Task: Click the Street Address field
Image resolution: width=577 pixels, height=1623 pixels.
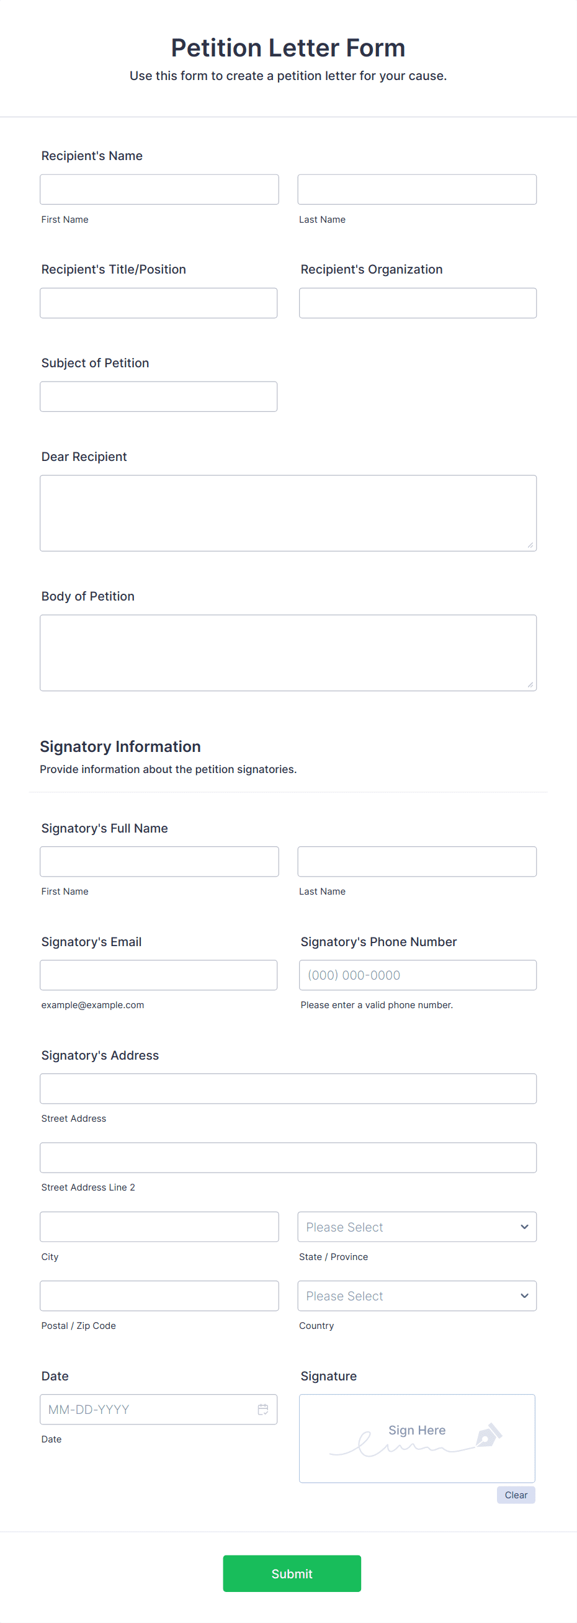Action: point(288,1088)
